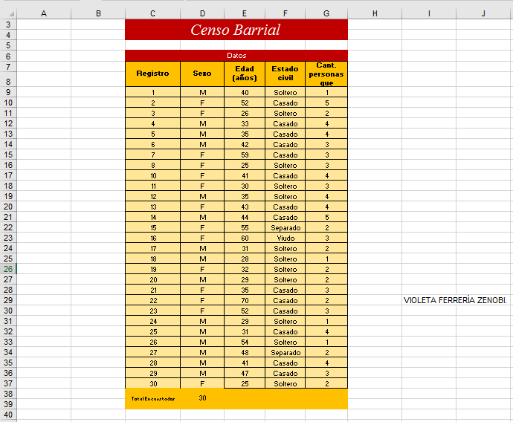Screen dimensions: 513x422
Task: Click total value 30 in row 38
Action: tap(202, 398)
